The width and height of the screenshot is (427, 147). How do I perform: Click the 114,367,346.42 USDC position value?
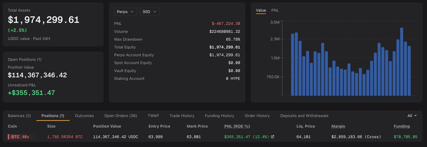point(115,137)
